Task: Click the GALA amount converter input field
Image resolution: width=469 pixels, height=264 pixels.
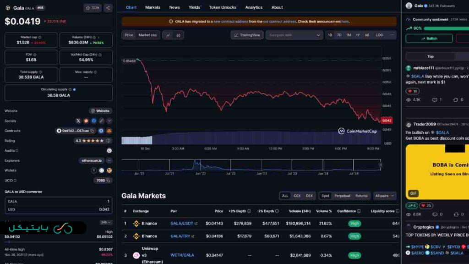Action: click(58, 201)
